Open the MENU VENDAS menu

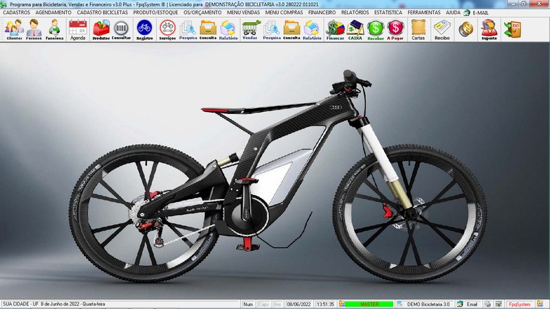[x=243, y=12]
